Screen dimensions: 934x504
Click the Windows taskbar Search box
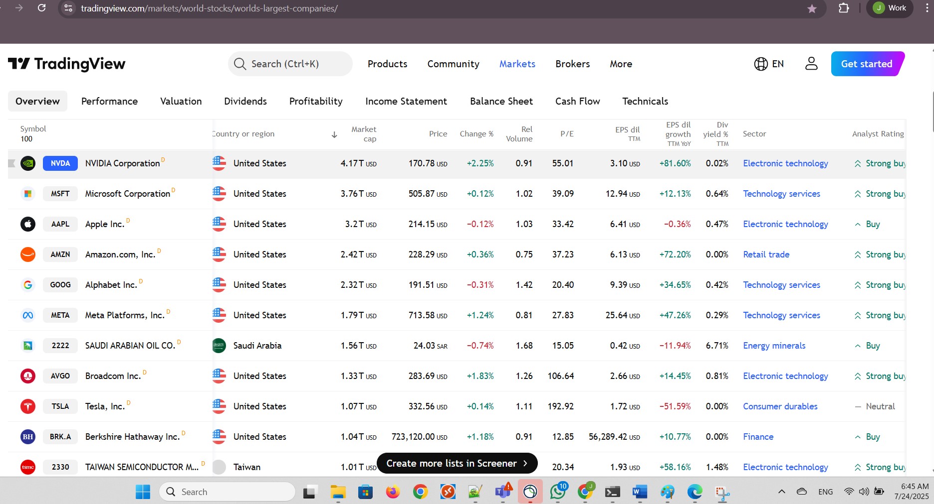click(227, 492)
